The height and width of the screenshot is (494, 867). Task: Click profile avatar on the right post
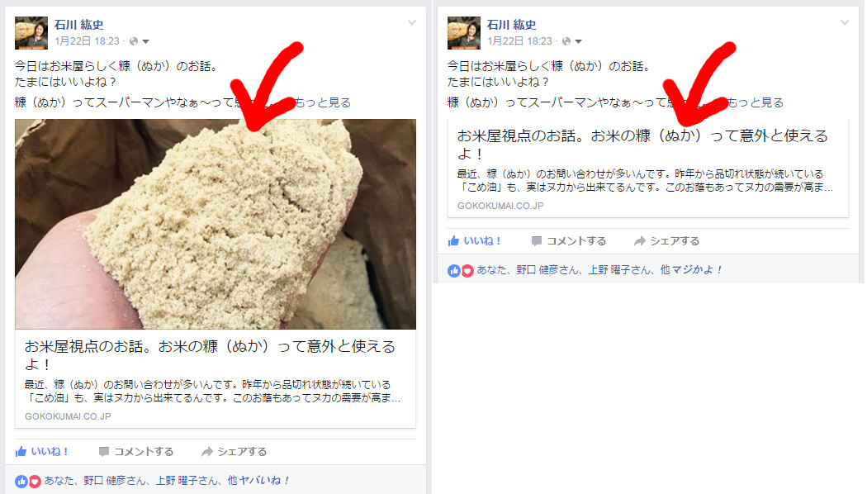click(x=464, y=33)
